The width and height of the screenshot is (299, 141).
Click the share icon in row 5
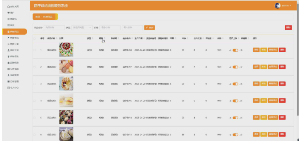pyautogui.click(x=230, y=118)
